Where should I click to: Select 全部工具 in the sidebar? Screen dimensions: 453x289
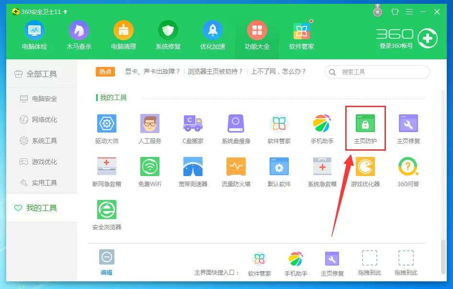[42, 74]
